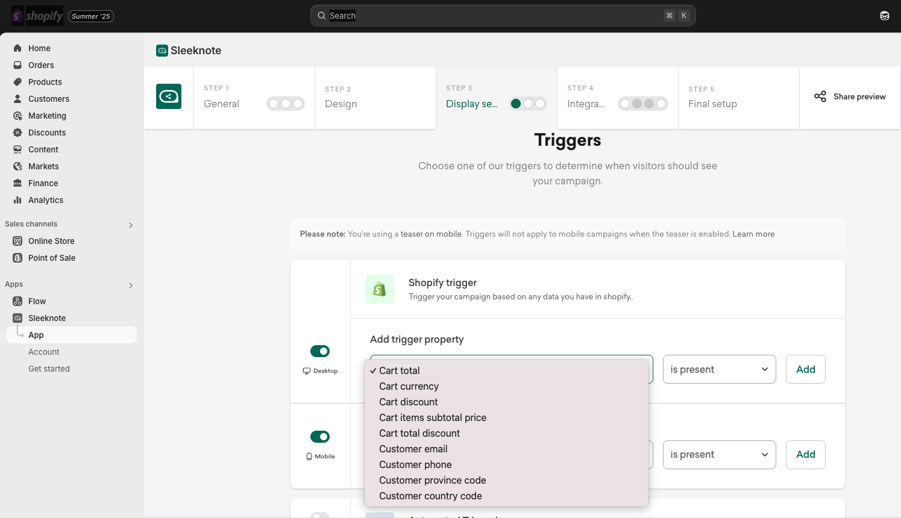Click the search magnifier icon

point(322,16)
